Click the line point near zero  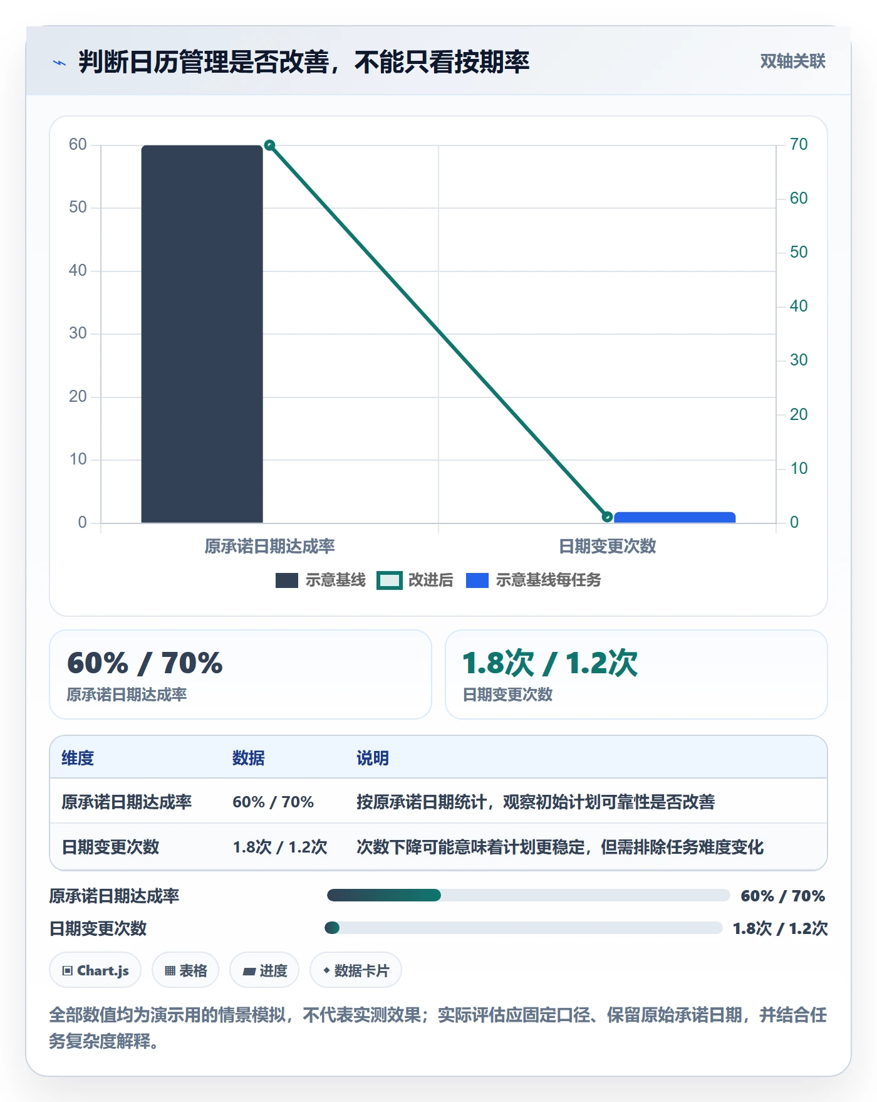(x=607, y=517)
